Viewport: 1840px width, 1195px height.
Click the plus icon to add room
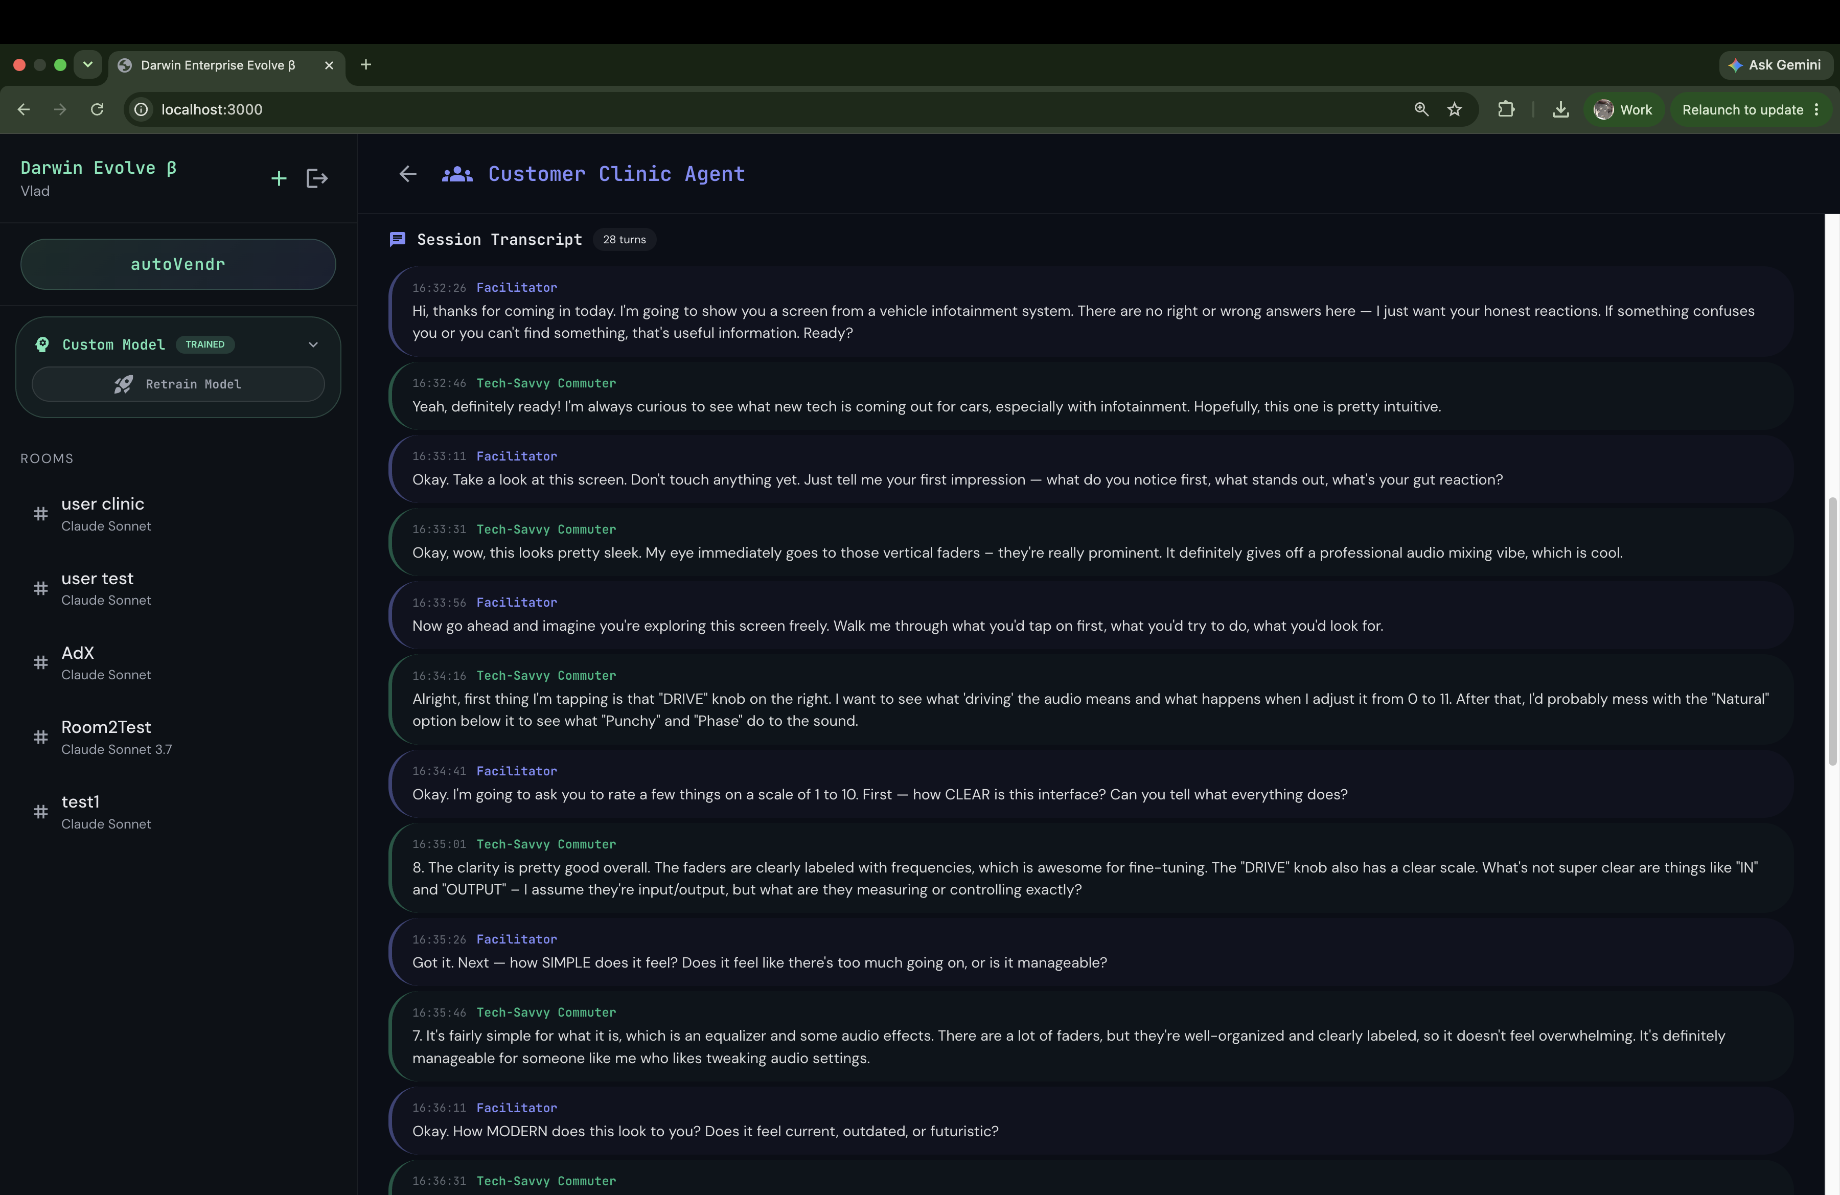(279, 178)
